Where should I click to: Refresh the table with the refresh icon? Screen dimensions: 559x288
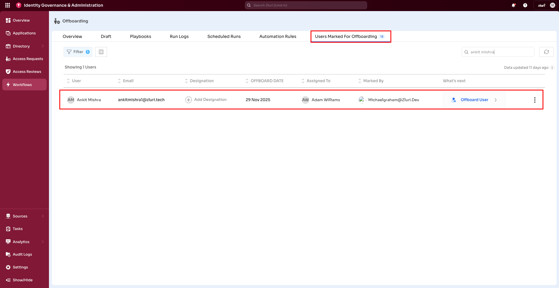coord(546,52)
